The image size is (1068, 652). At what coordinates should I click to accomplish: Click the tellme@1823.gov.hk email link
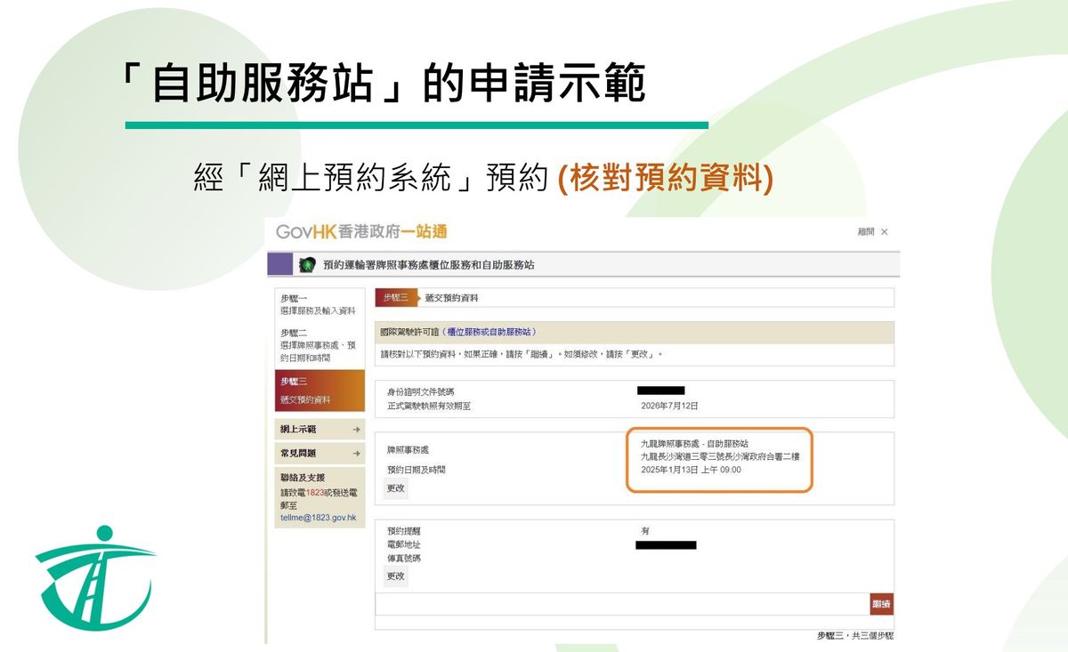click(x=318, y=517)
